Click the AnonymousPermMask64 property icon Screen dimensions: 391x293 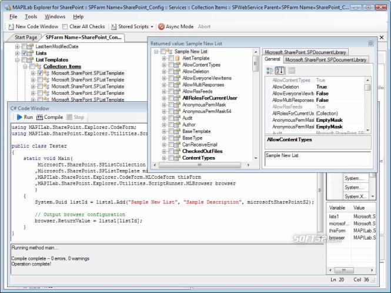[178, 111]
